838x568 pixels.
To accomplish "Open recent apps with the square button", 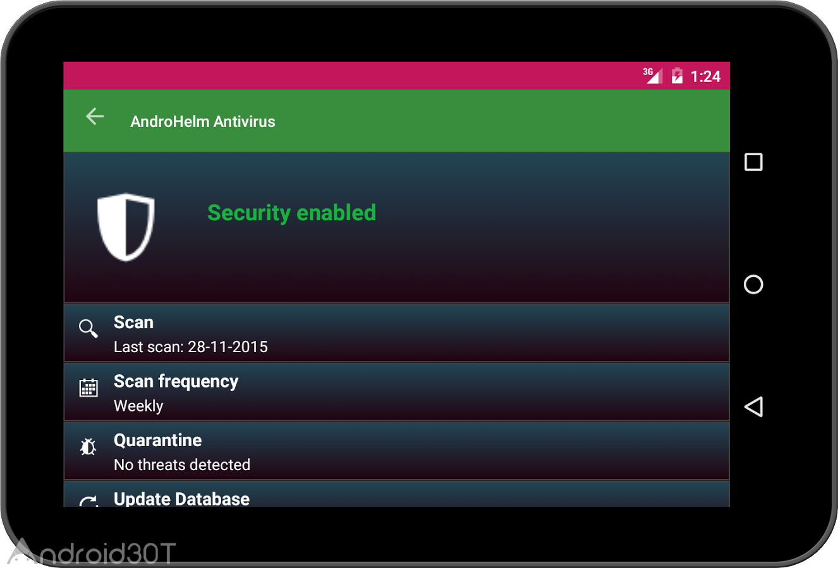I will 753,162.
